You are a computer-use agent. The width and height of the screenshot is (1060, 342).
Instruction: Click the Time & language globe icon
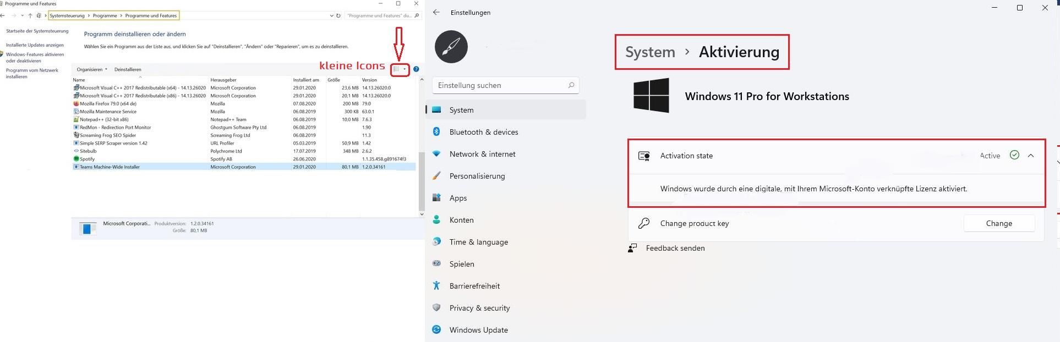pyautogui.click(x=436, y=241)
